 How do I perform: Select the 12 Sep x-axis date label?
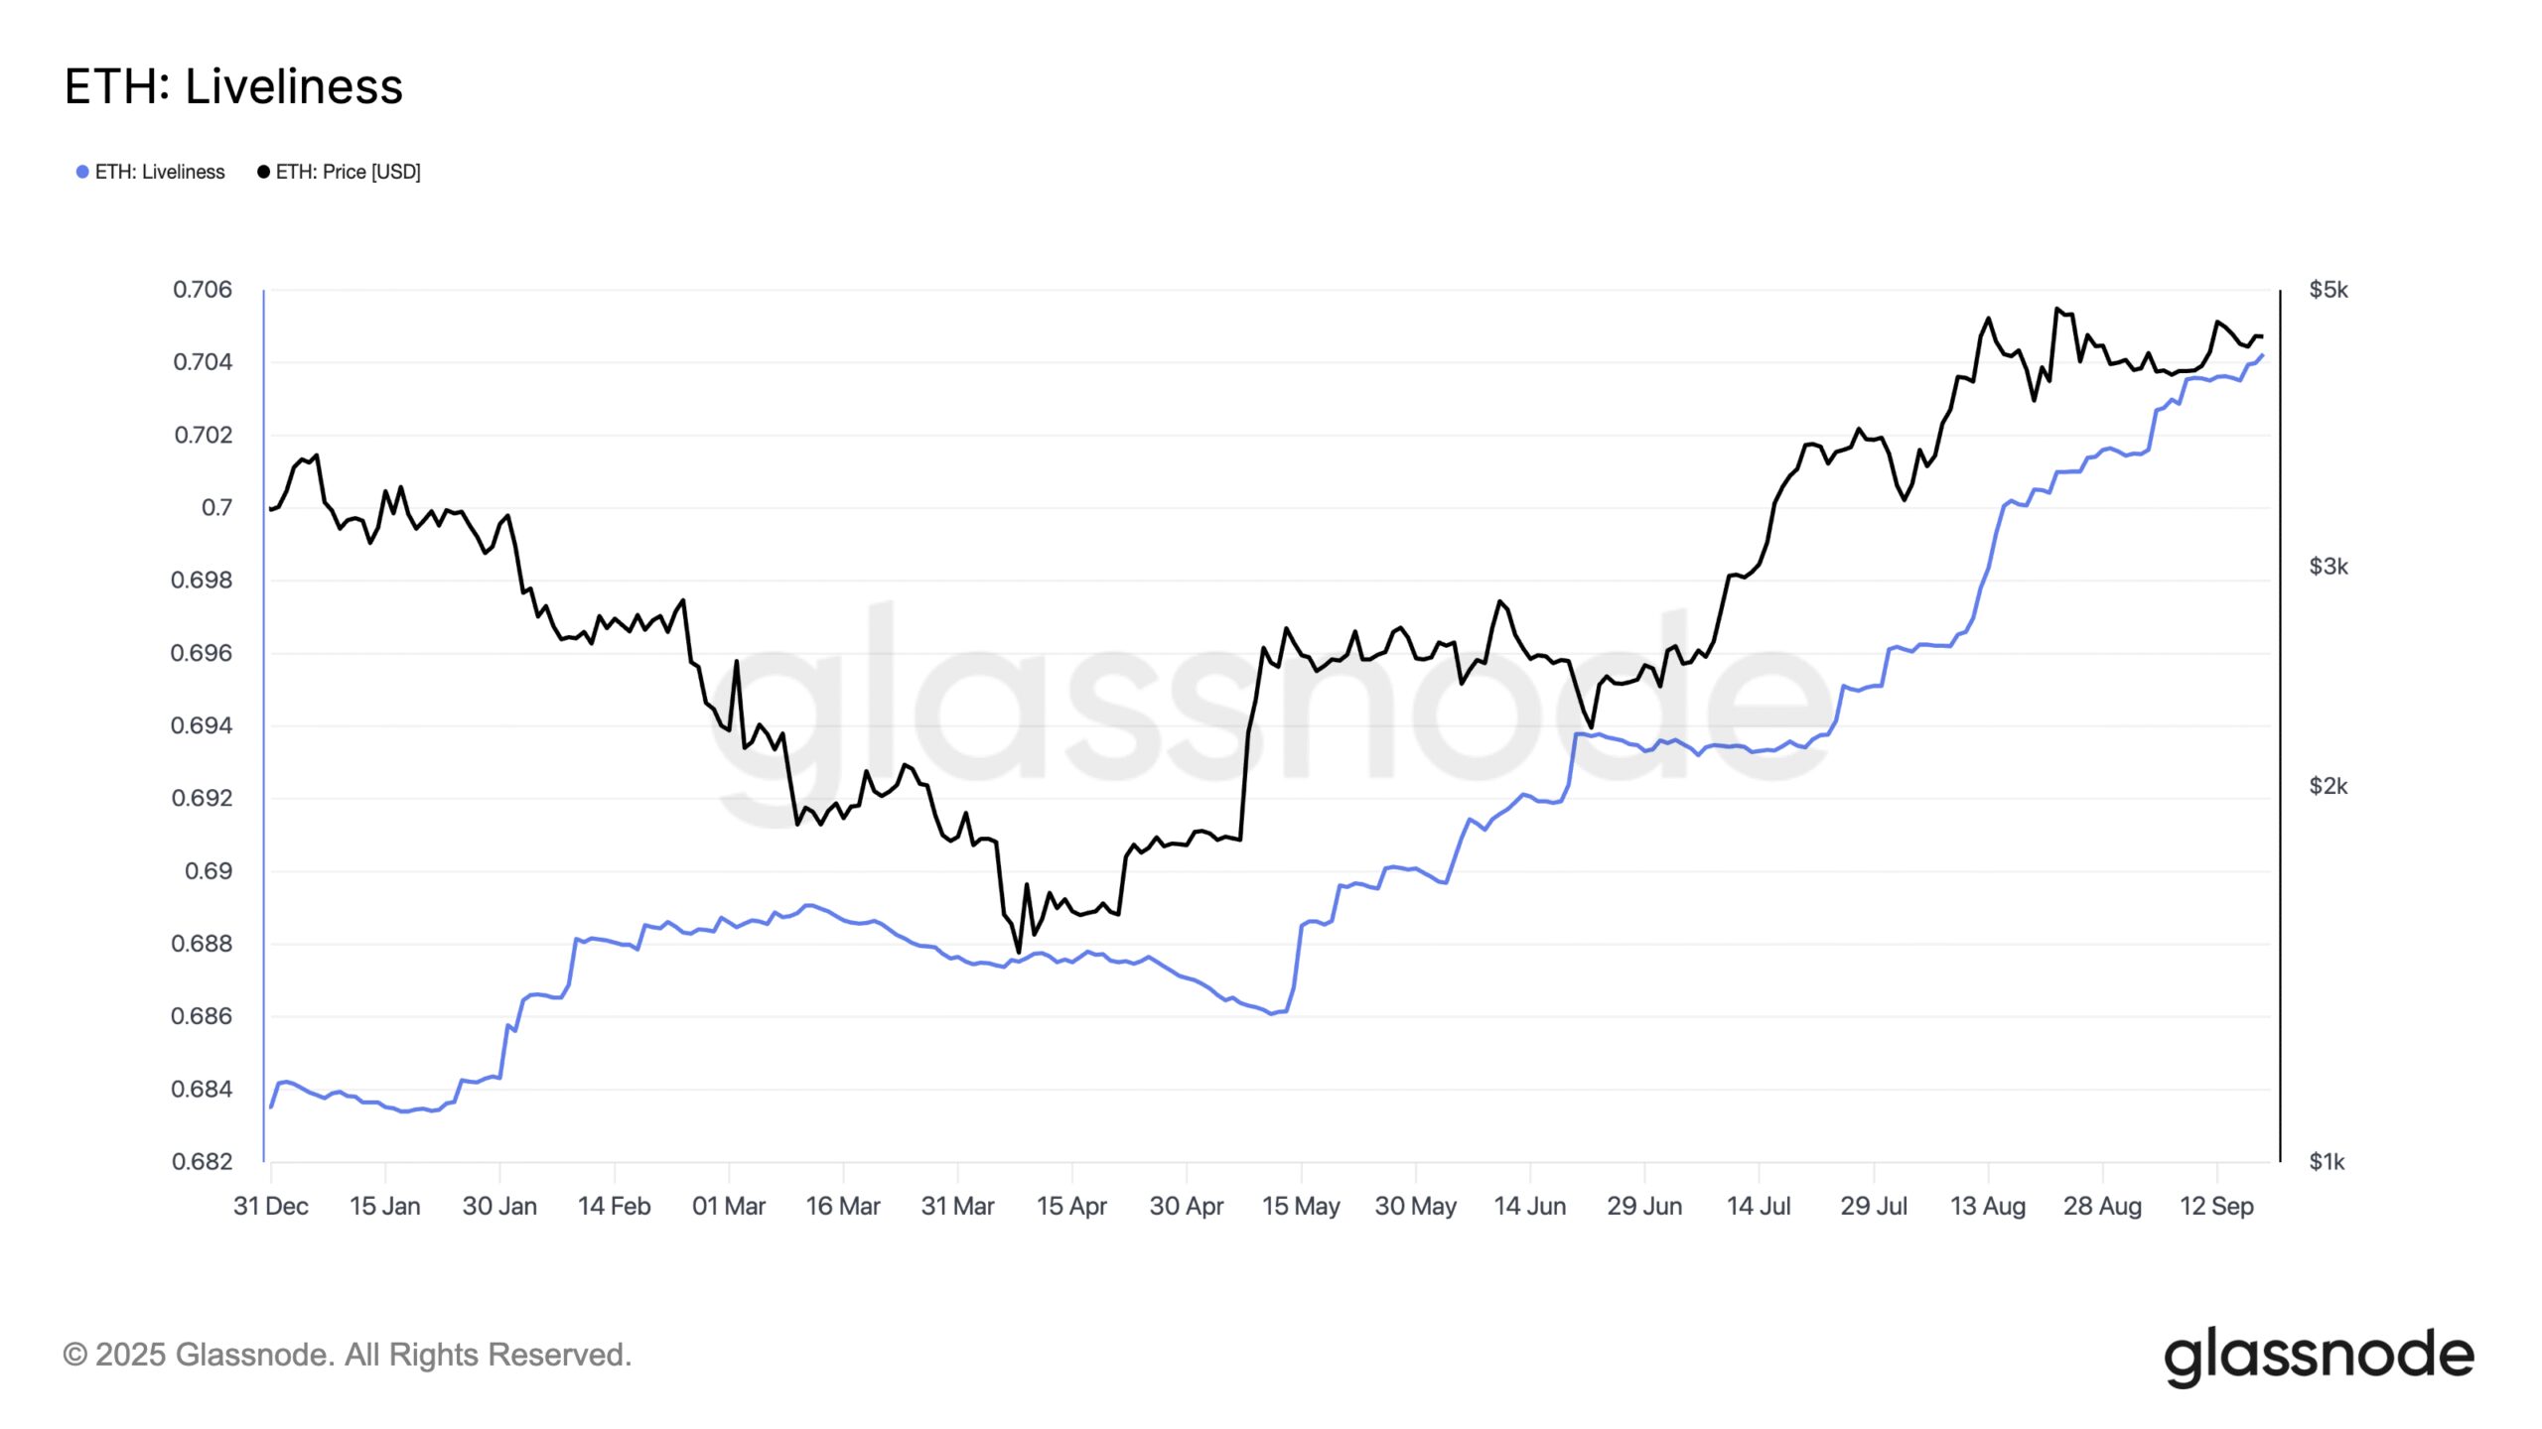2216,1206
